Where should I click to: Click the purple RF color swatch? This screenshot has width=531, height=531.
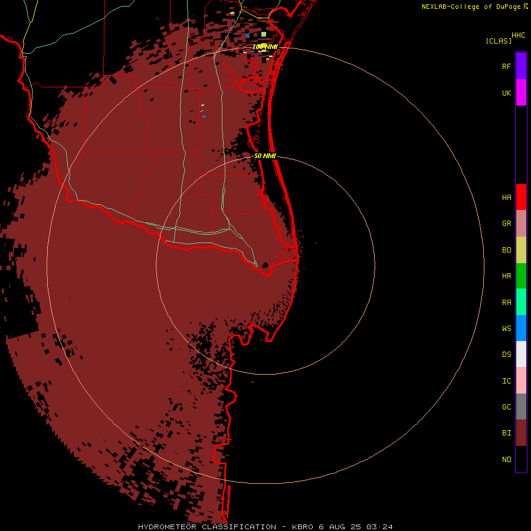click(x=521, y=66)
